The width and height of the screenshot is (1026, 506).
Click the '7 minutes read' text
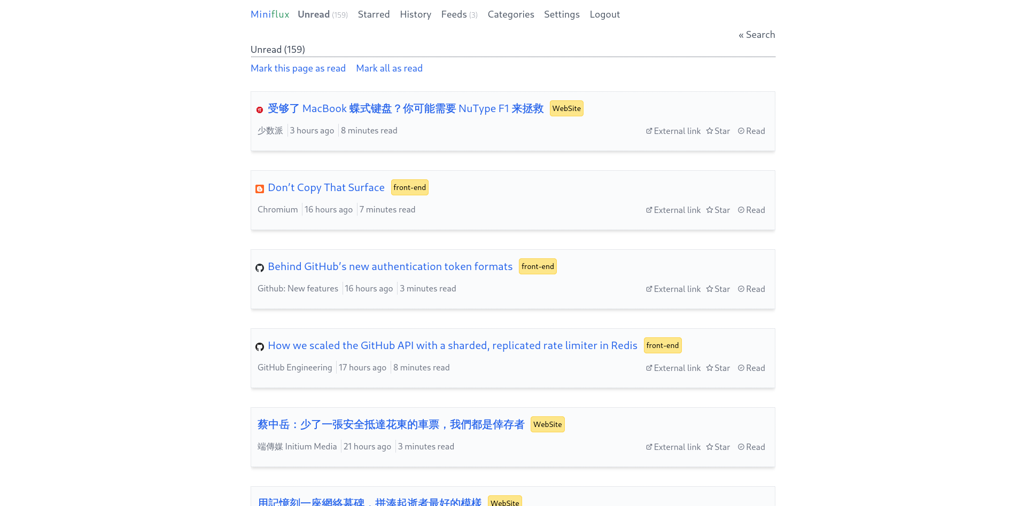click(387, 210)
